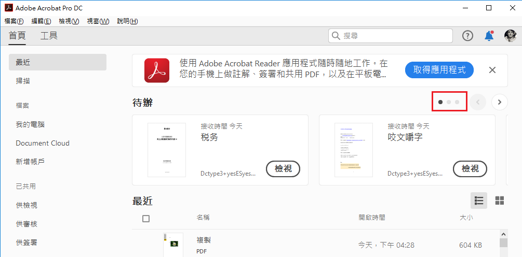The height and width of the screenshot is (257, 522).
Task: Click the 今天,下午 04:28 open time
Action: pos(386,246)
